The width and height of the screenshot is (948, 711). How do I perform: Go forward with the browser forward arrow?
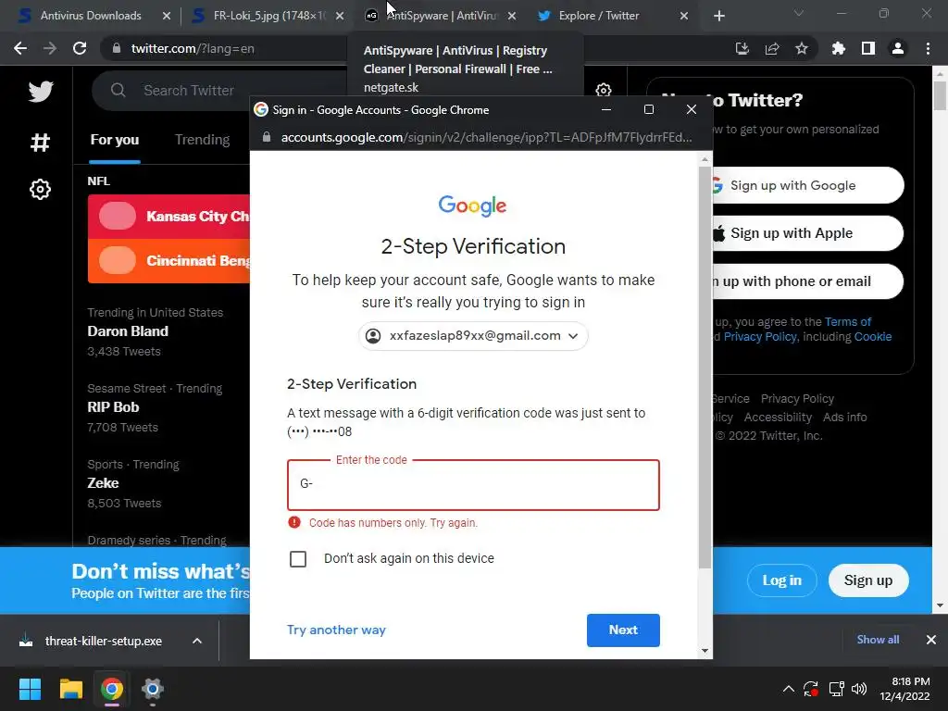click(x=50, y=48)
